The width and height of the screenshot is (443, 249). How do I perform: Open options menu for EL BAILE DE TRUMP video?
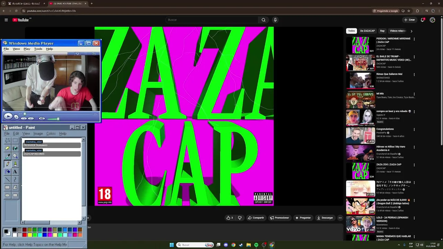414,57
